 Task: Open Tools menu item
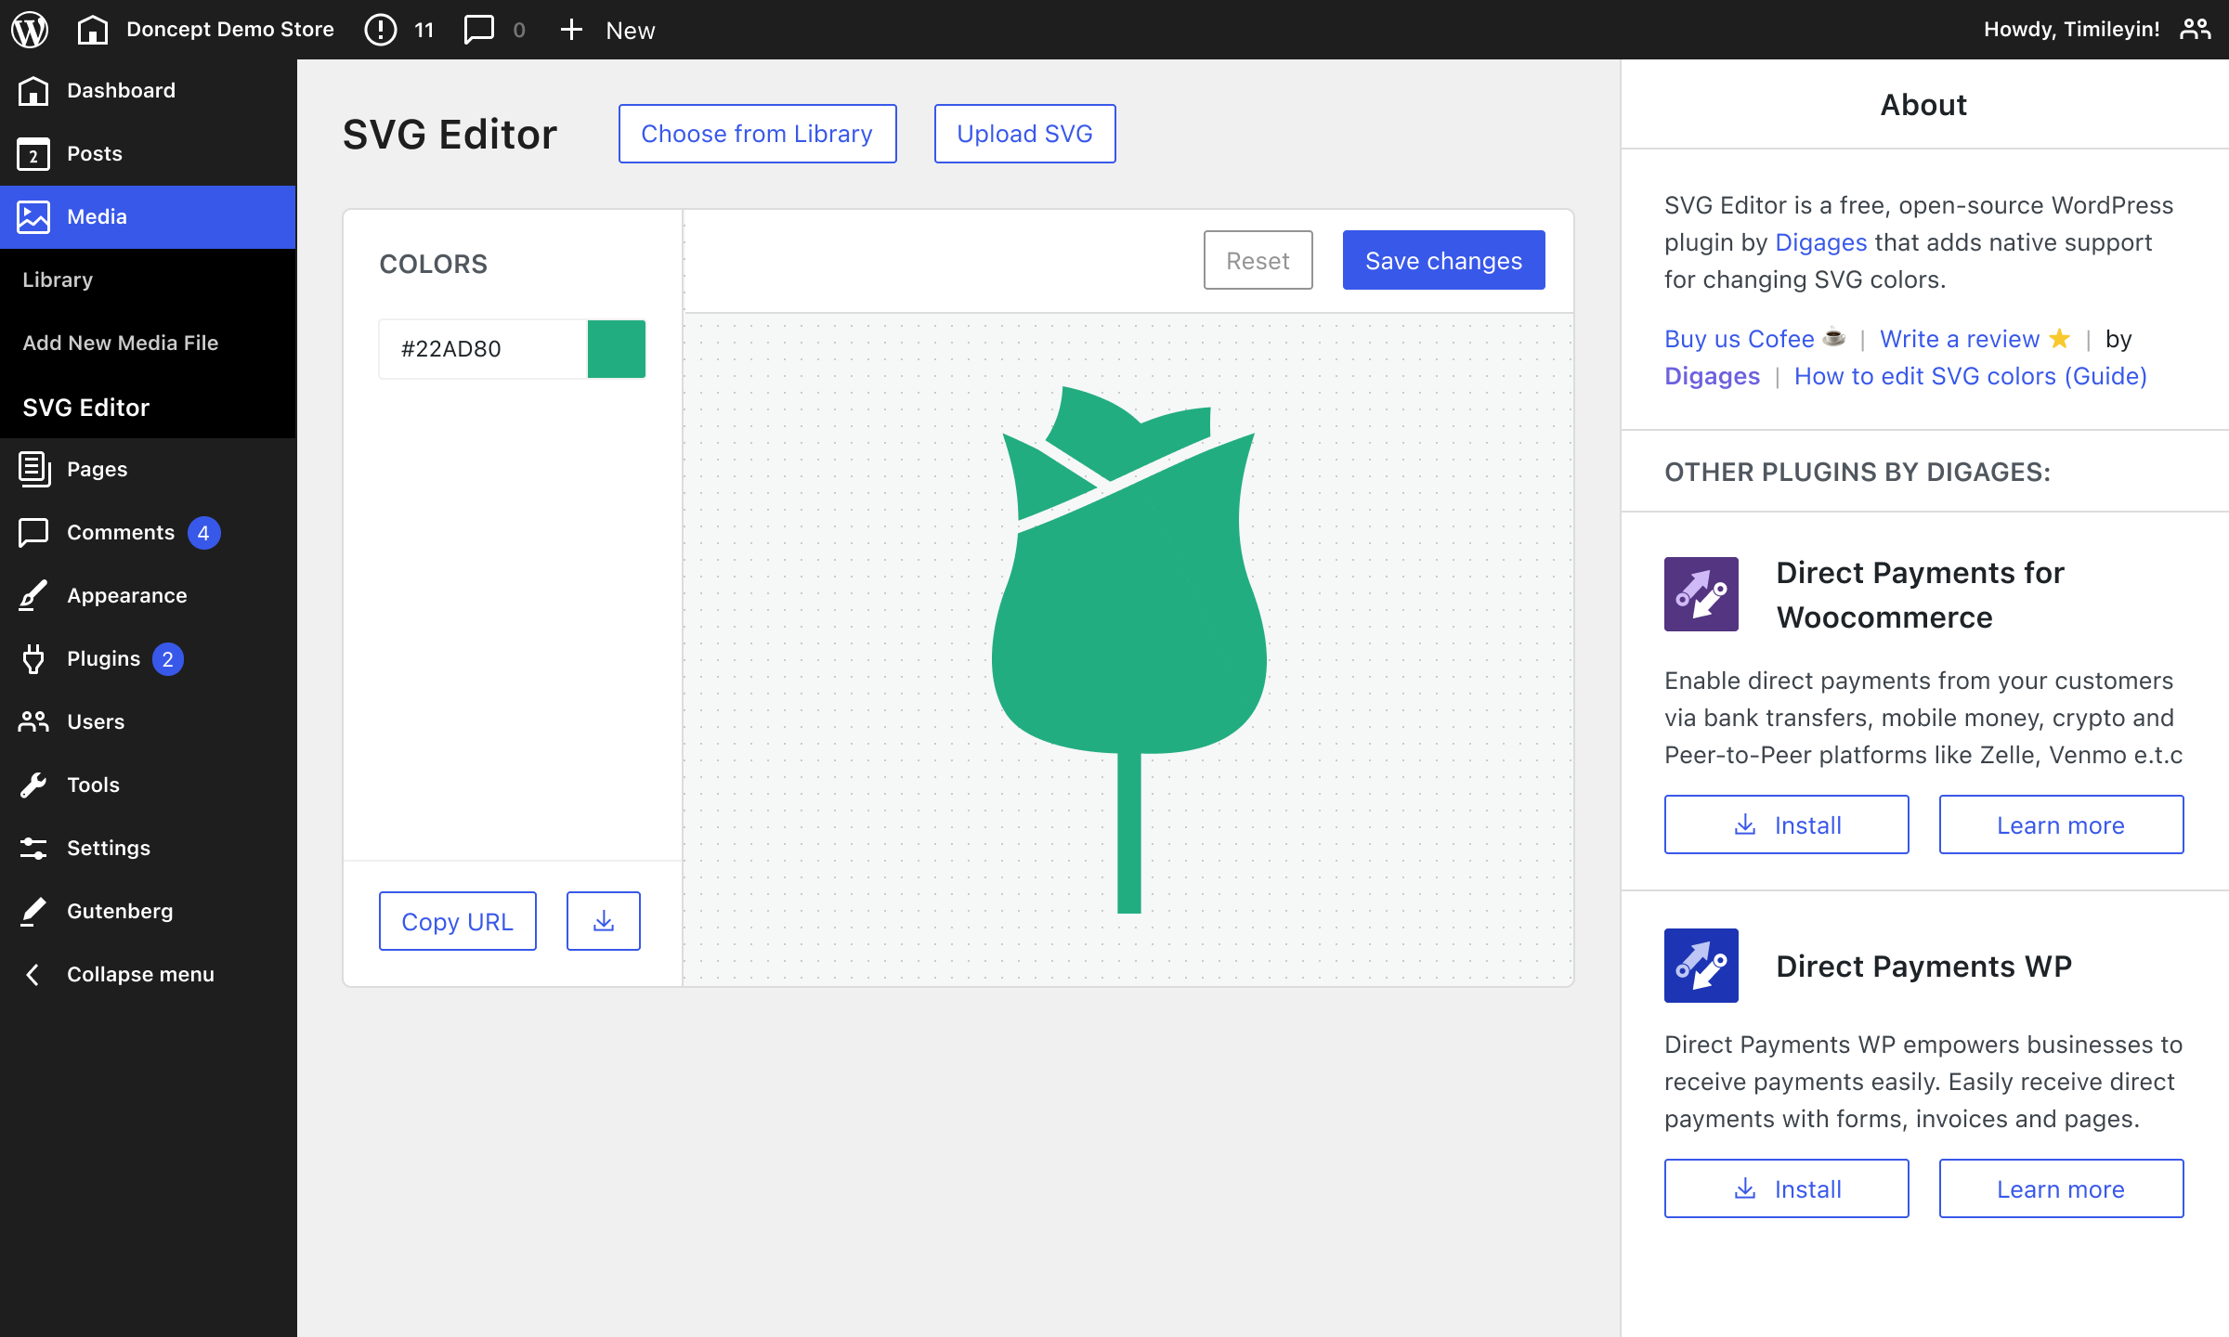149,785
